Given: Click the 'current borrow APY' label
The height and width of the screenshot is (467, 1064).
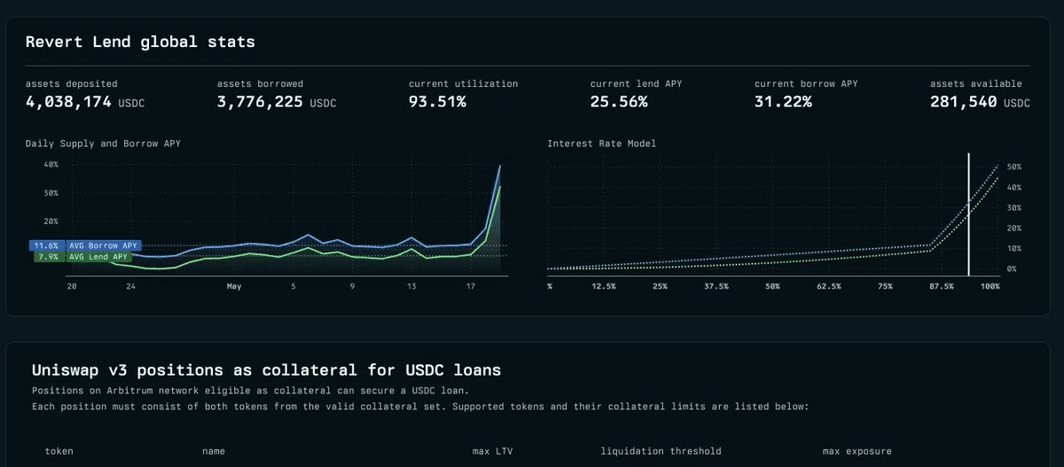Looking at the screenshot, I should (806, 83).
